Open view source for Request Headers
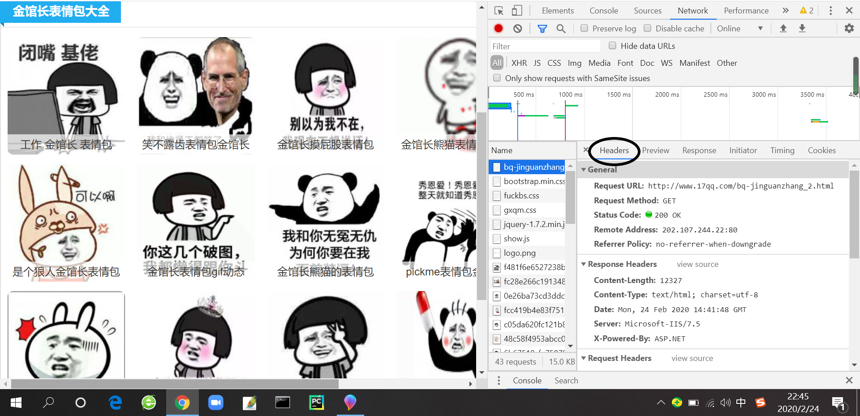This screenshot has height=416, width=860. 692,358
